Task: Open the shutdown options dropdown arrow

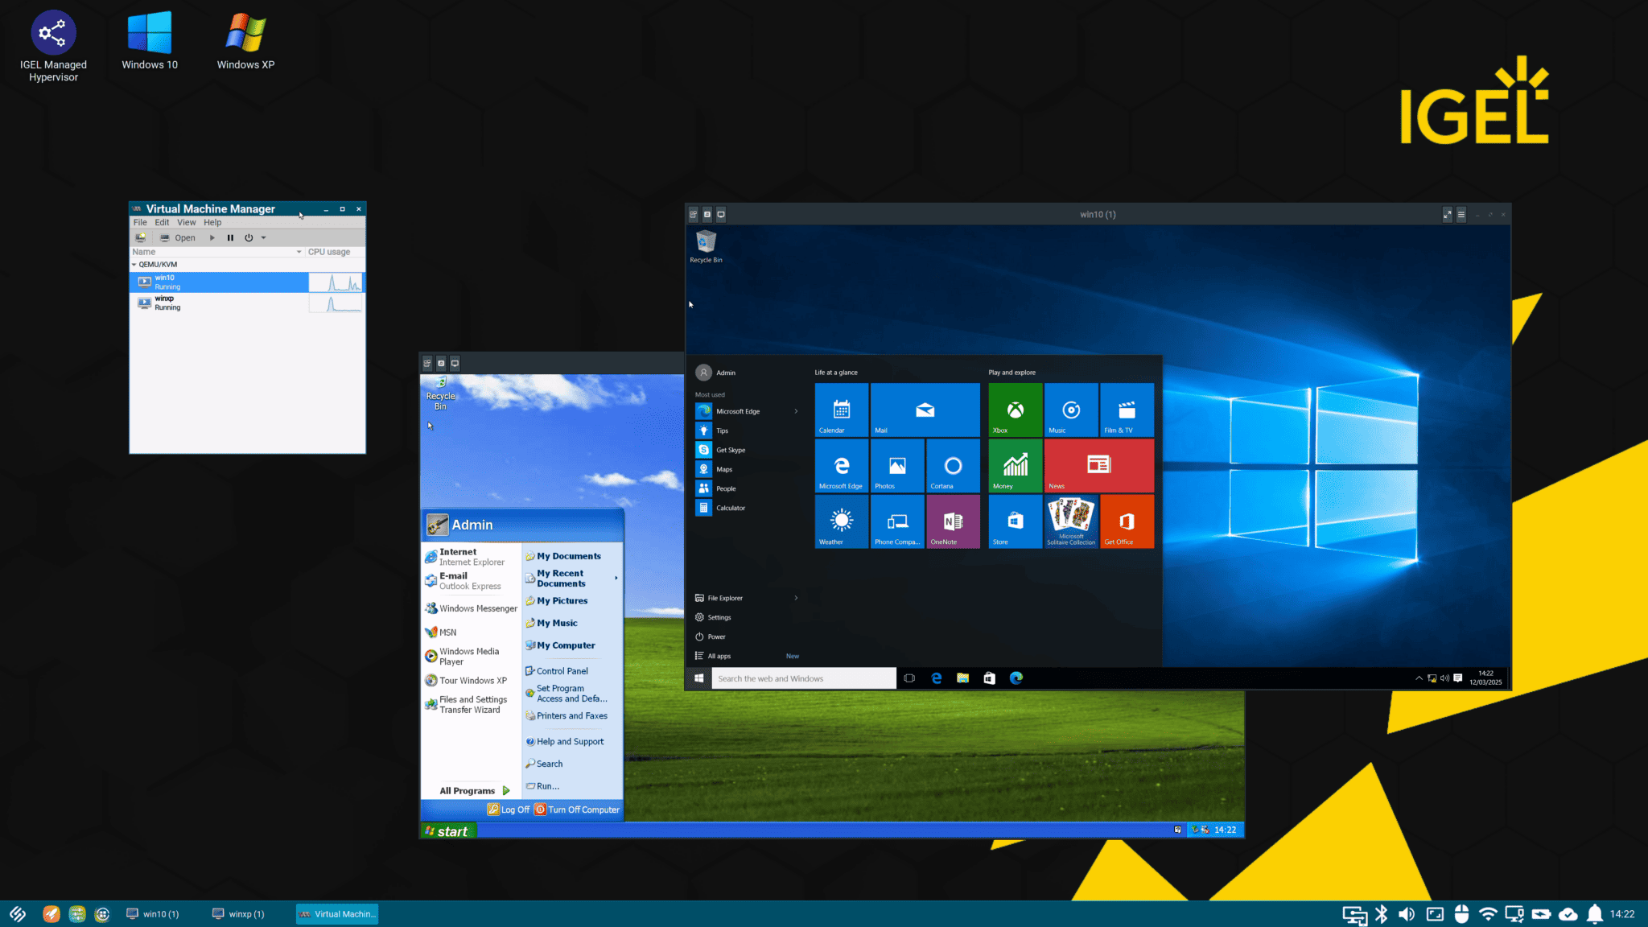Action: click(263, 238)
